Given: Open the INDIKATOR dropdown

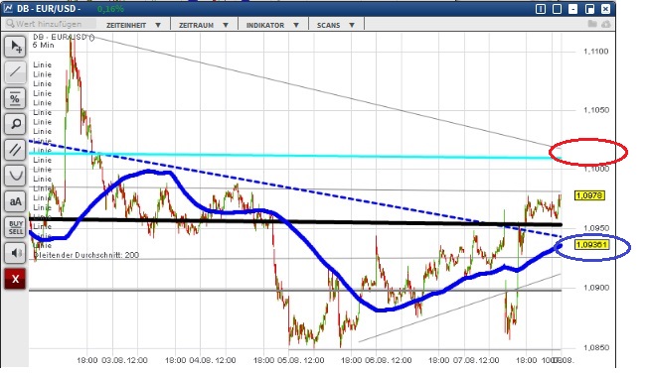Looking at the screenshot, I should [x=273, y=25].
